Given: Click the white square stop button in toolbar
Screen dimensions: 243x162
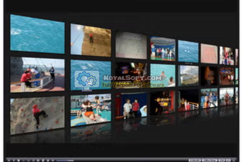Looking at the screenshot, I should click(x=19, y=160).
